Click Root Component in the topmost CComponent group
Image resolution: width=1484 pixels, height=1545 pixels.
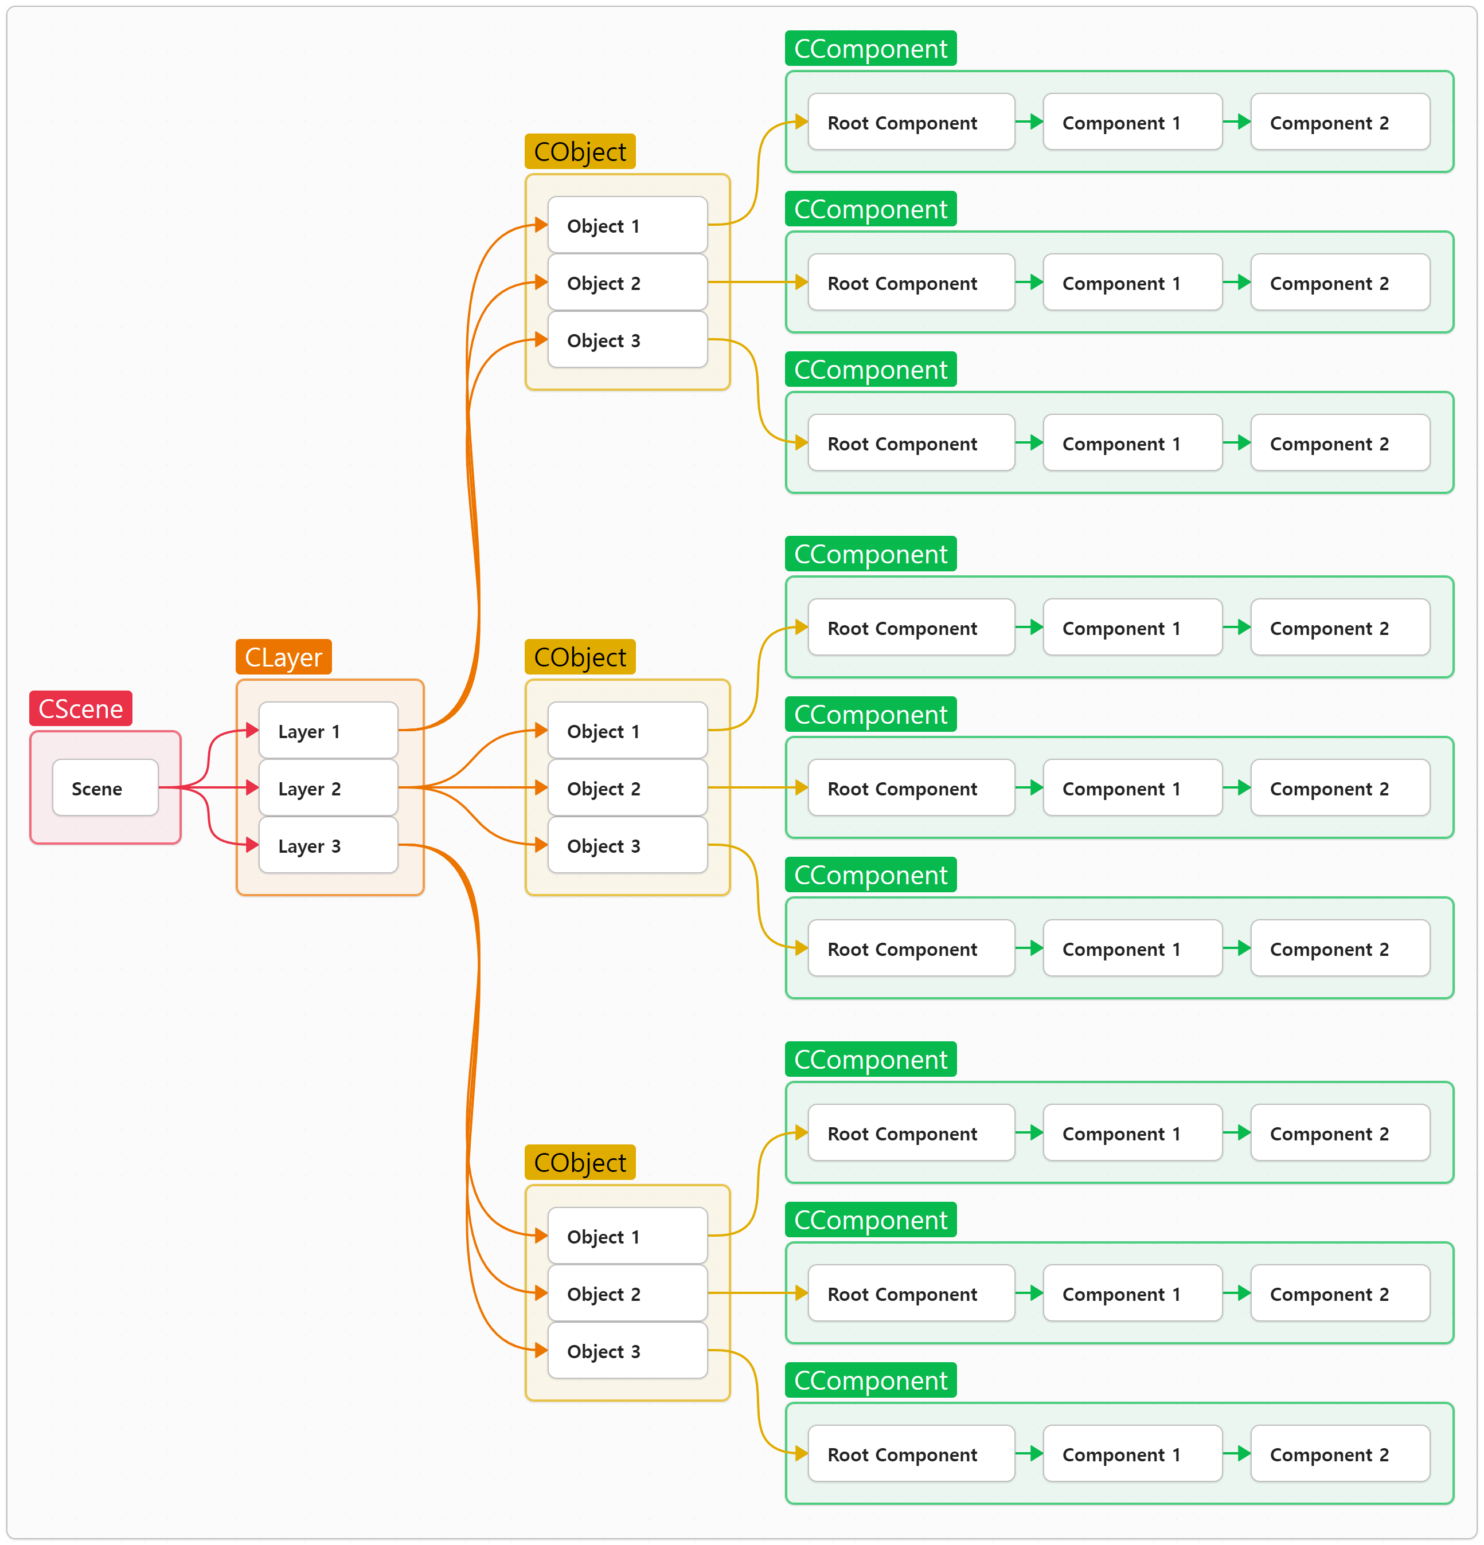pos(911,122)
